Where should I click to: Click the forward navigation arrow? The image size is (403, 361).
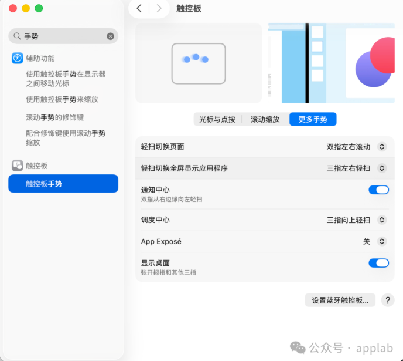159,8
